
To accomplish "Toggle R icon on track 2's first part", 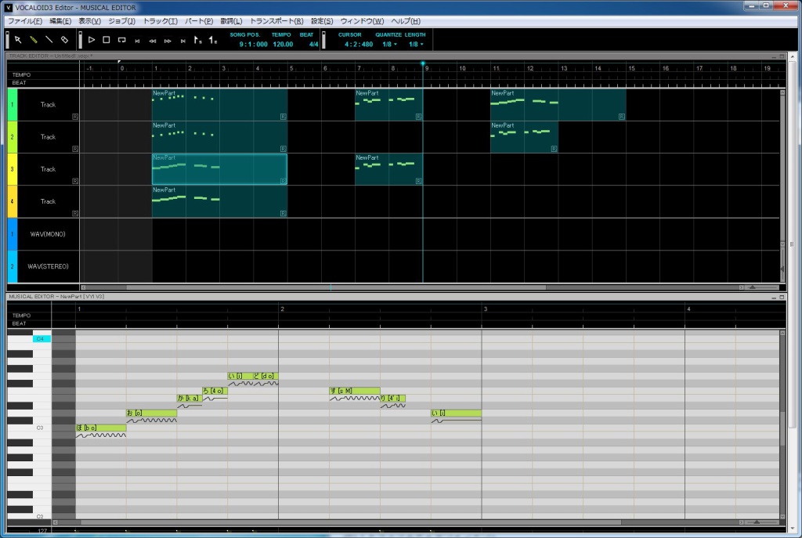I will pyautogui.click(x=283, y=149).
